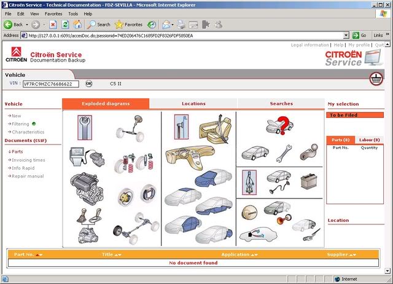Open the wrench tooling diagram icon
Screen dimensions: 393x284
click(x=85, y=127)
